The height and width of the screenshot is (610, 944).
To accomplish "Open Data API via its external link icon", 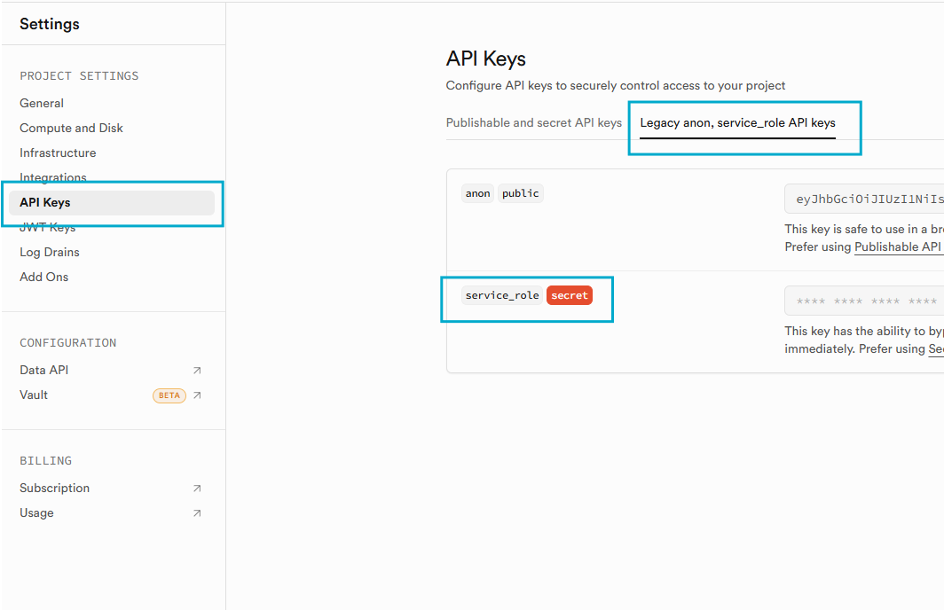I will coord(196,371).
